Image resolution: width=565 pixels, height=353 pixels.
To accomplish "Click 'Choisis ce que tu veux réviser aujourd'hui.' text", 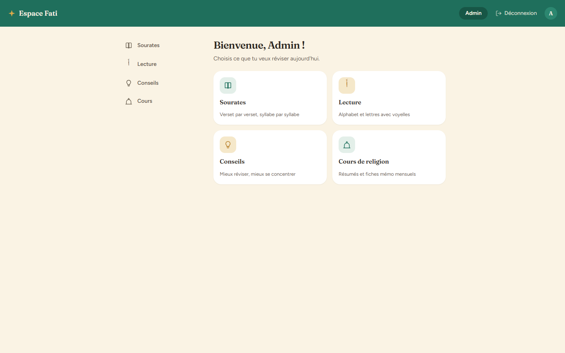I will tap(266, 58).
